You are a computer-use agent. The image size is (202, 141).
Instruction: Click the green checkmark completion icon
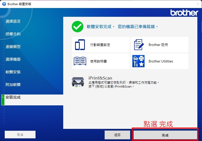77,27
